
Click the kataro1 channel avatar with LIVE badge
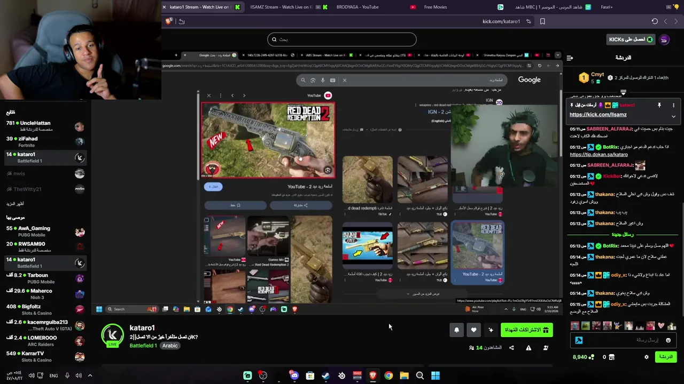click(x=113, y=335)
